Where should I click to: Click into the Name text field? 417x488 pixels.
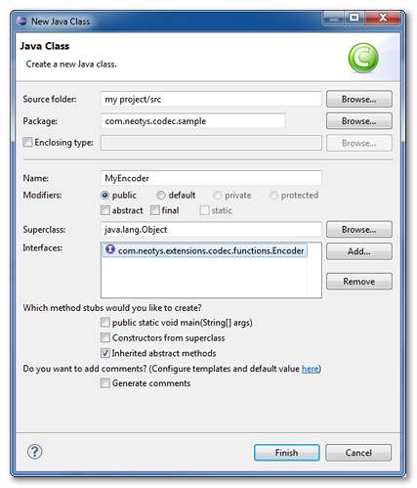pos(211,178)
